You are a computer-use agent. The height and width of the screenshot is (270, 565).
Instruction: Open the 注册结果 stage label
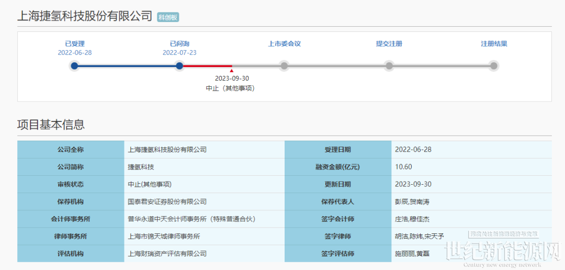494,44
